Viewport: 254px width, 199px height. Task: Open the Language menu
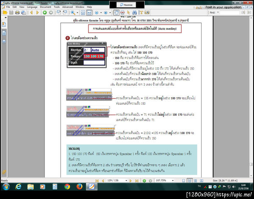pyautogui.click(x=32, y=7)
